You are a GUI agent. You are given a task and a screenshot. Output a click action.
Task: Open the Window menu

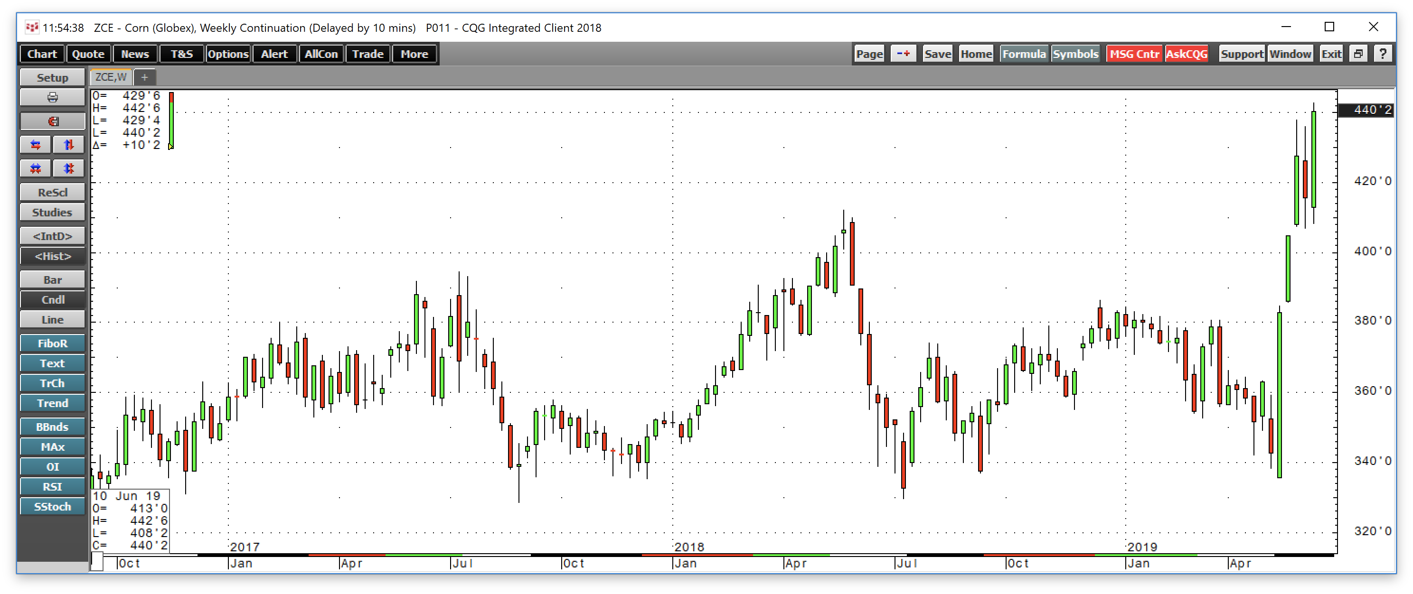click(x=1290, y=54)
